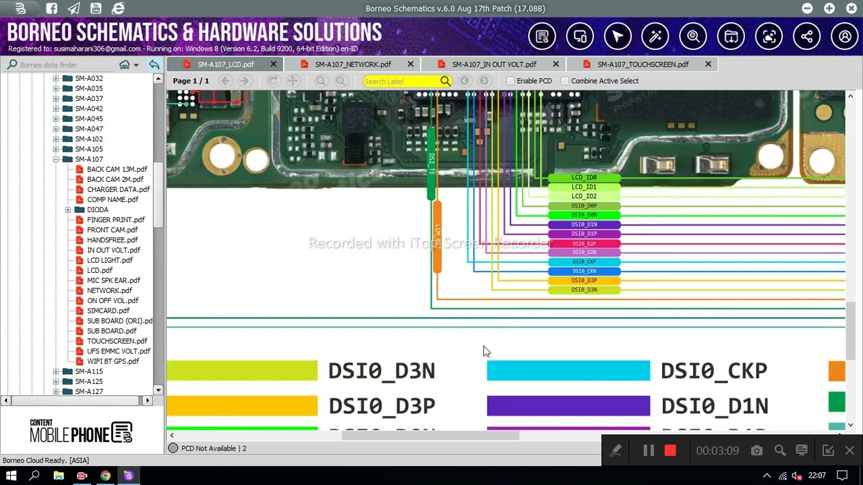Screen dimensions: 863x485
Task: Click the horizontal scrollbar under the schematic
Action: [430, 435]
